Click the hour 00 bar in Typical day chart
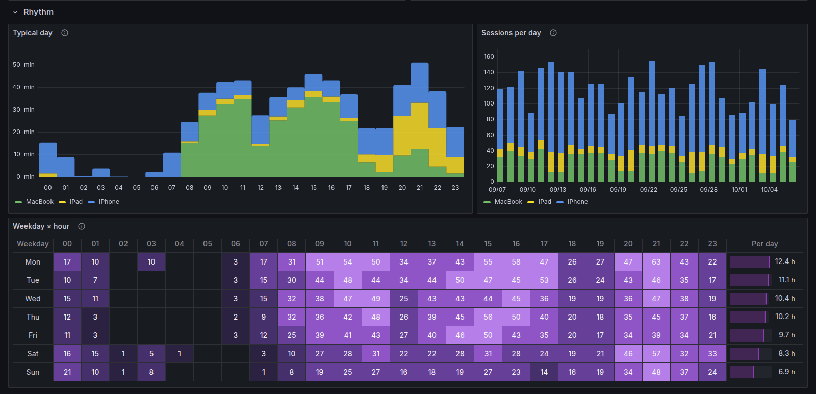This screenshot has height=394, width=816. (x=48, y=160)
